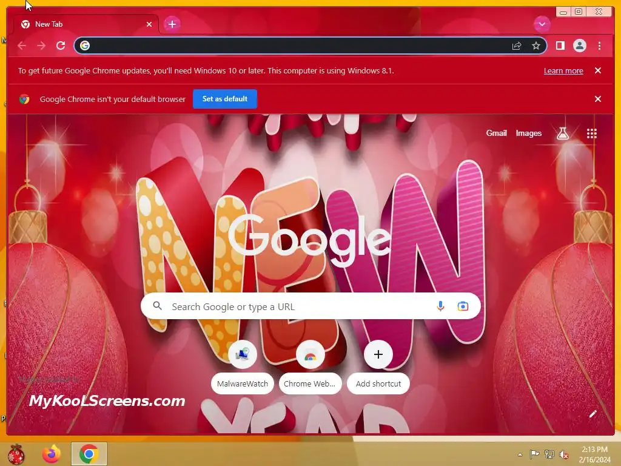Show hidden tray icons arrow
This screenshot has height=466, width=621.
pyautogui.click(x=520, y=454)
